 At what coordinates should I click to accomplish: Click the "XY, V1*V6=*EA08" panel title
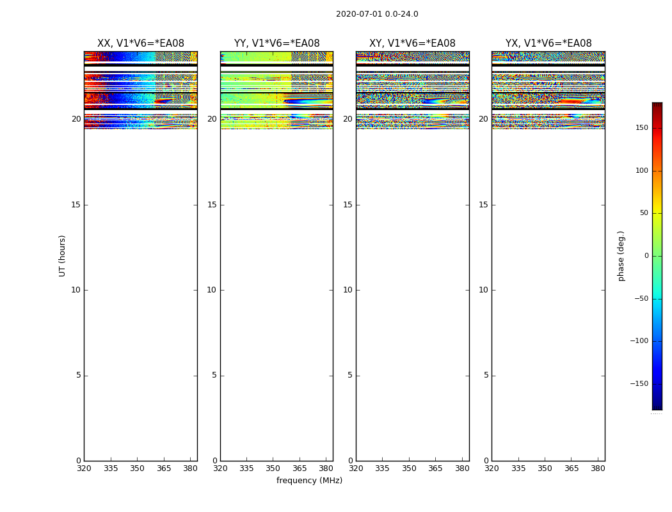[x=412, y=44]
